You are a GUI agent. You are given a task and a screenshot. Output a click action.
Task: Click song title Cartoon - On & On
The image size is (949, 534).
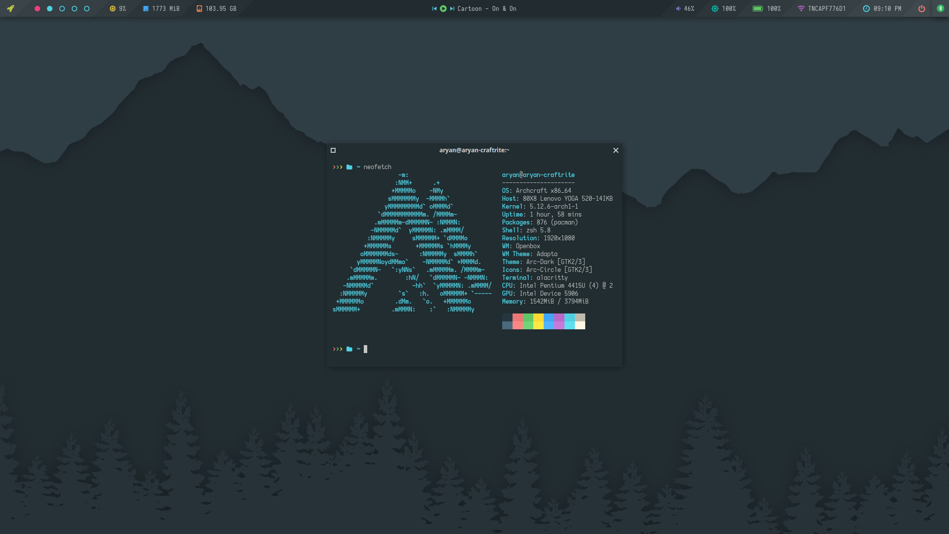(x=487, y=8)
